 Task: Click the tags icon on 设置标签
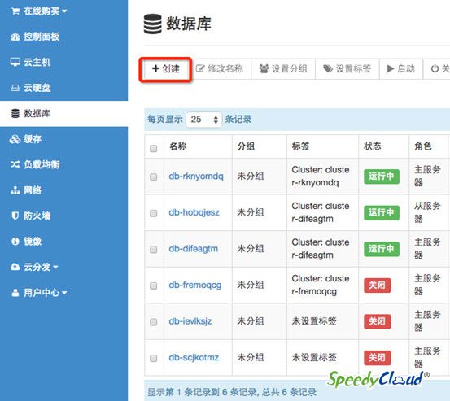[328, 68]
